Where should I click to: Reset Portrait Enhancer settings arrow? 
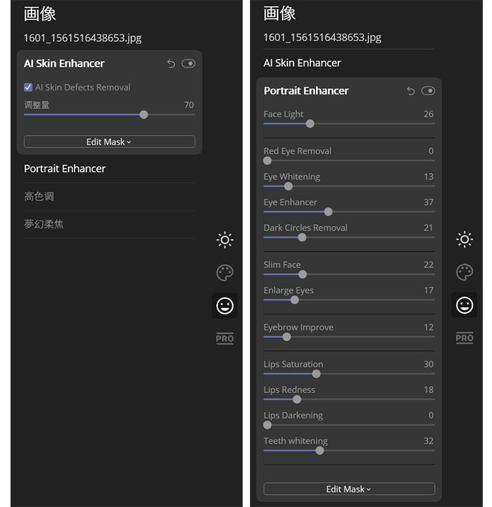[411, 91]
